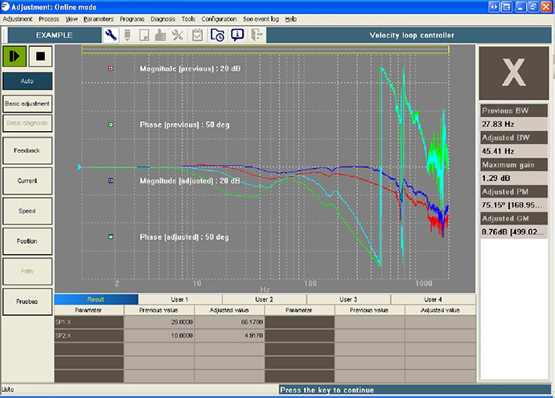Open the See event log menu

pyautogui.click(x=261, y=19)
